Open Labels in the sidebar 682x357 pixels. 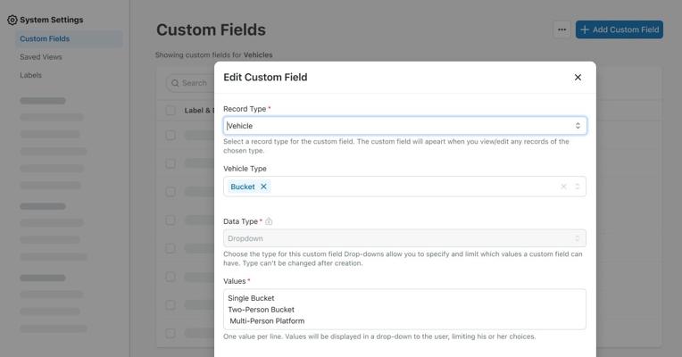tap(30, 75)
